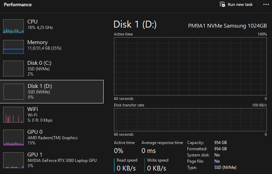The image size is (272, 174).
Task: Click the Performance page heading
Action: coord(18,5)
